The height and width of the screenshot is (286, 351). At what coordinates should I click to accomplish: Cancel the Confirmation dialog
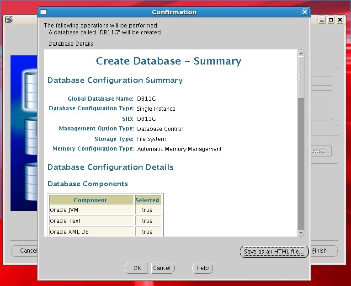click(x=163, y=268)
